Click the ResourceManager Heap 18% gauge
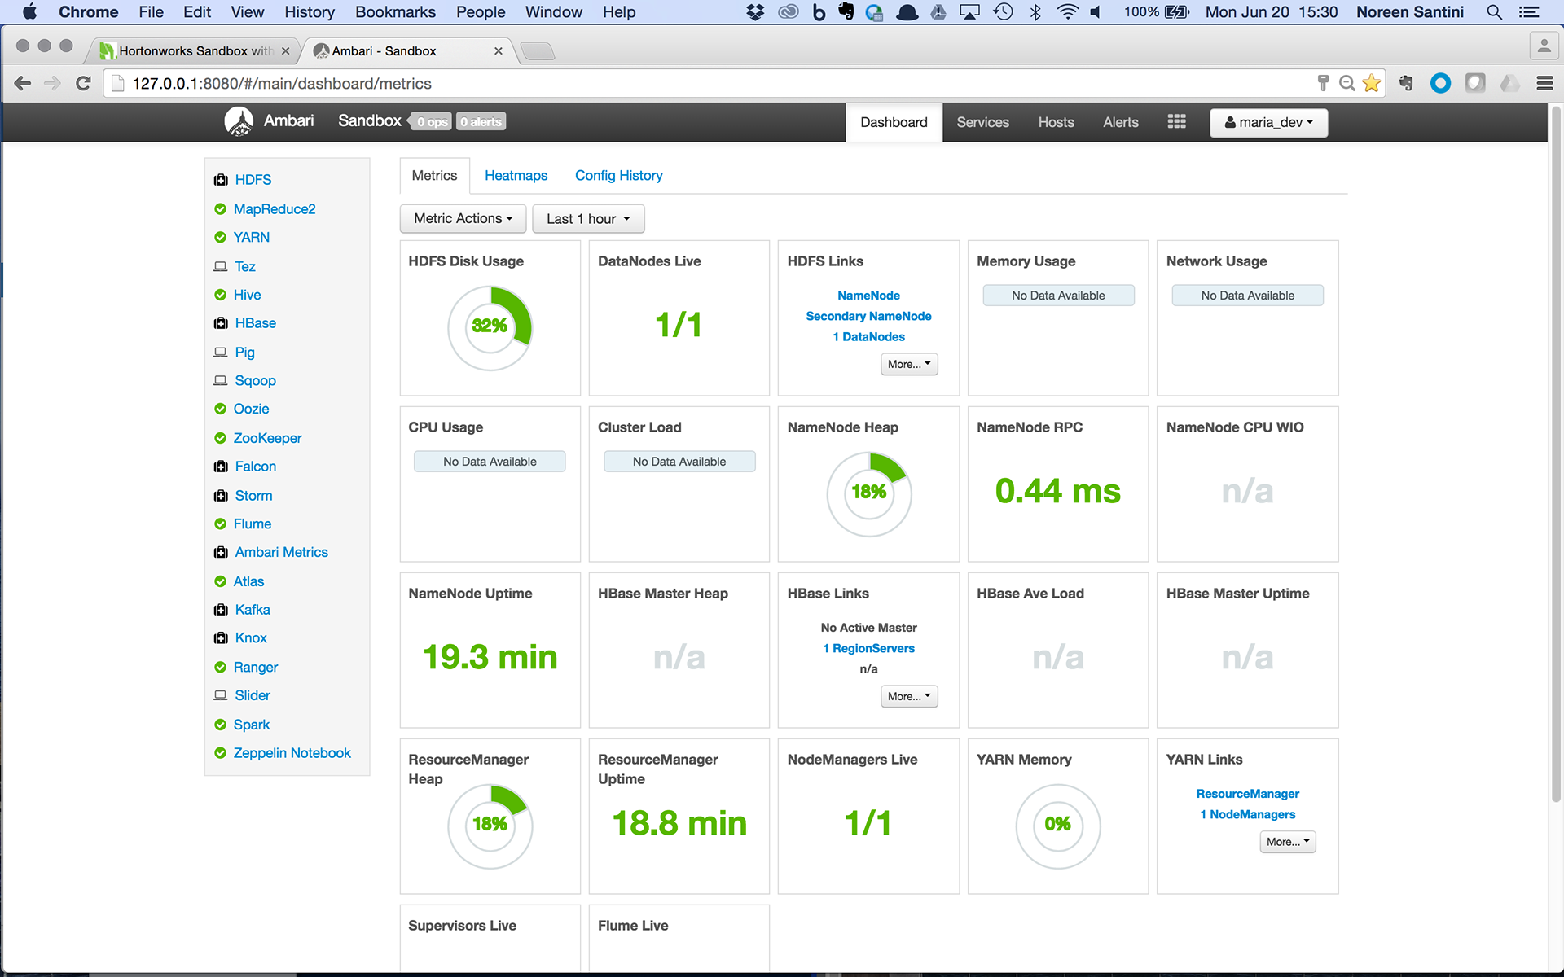This screenshot has height=977, width=1564. pyautogui.click(x=490, y=826)
